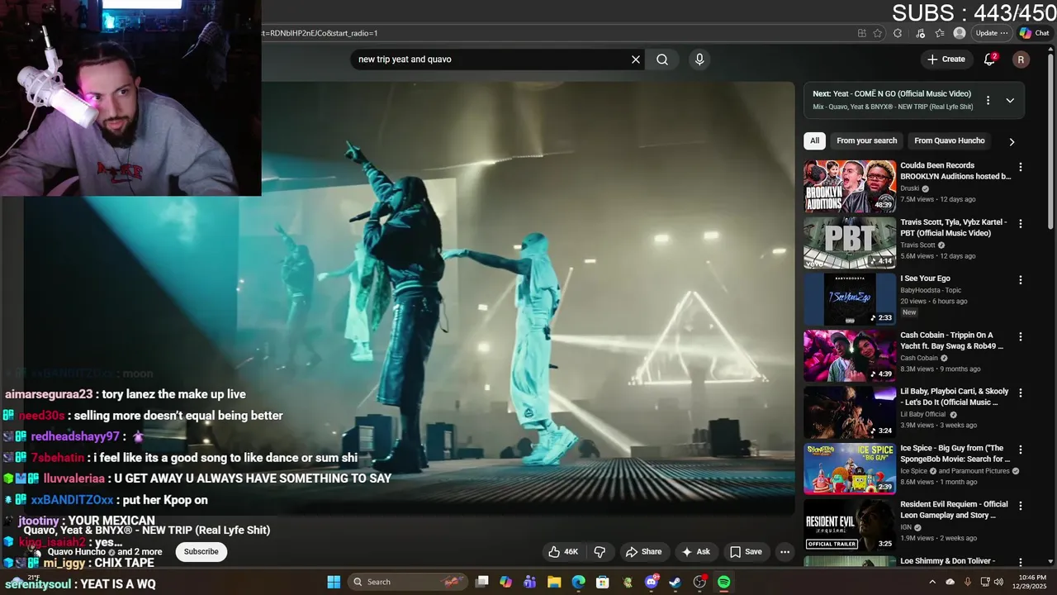Select the All filter chip
This screenshot has width=1057, height=595.
[x=814, y=140]
